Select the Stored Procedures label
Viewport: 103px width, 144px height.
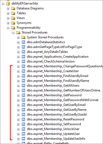(35, 32)
